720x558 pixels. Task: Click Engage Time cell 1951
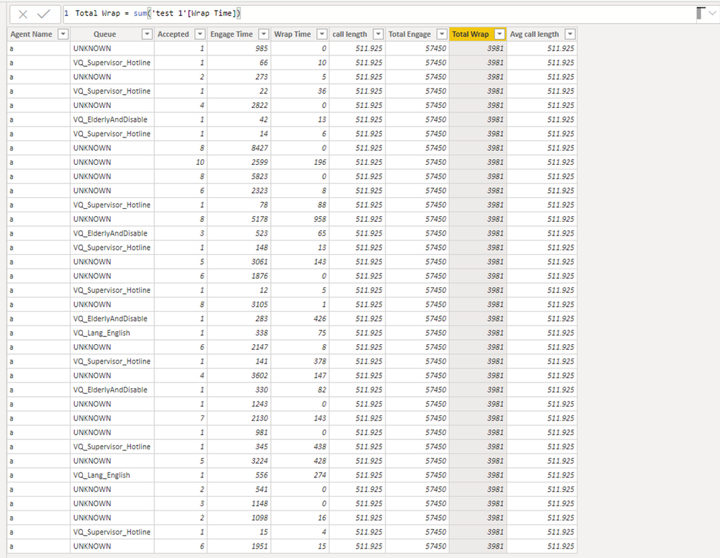[x=239, y=546]
